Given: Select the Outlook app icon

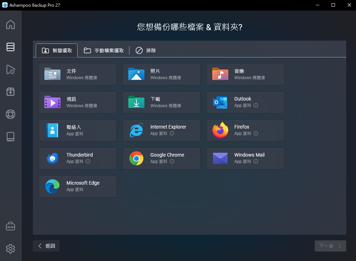Looking at the screenshot, I should 220,102.
